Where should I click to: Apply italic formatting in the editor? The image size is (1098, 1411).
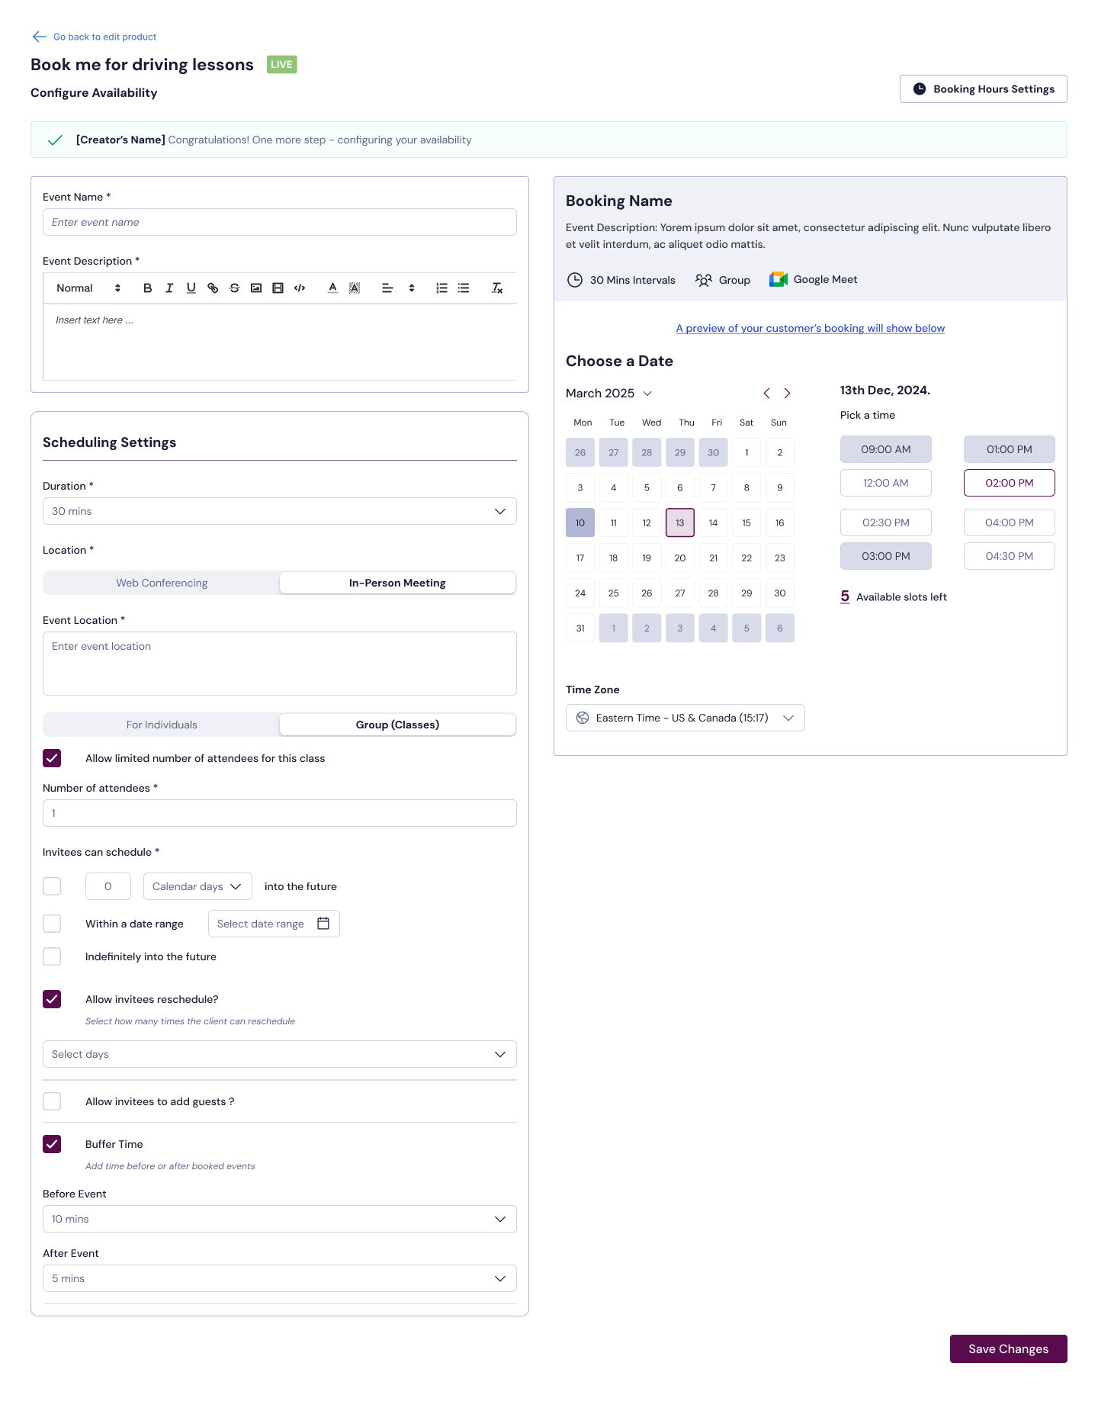(x=169, y=288)
